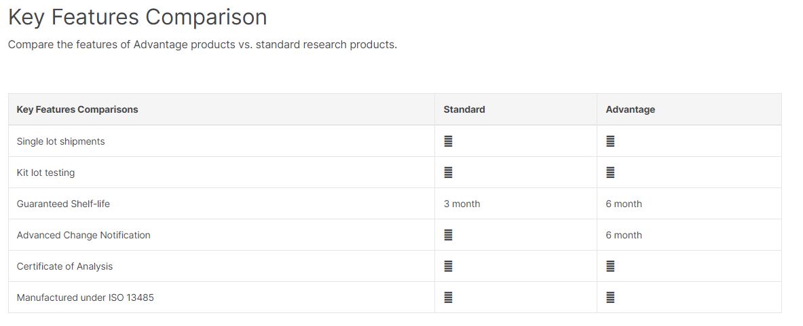Image resolution: width=803 pixels, height=326 pixels.
Task: Select the Guaranteed Shelf-life row label
Action: (63, 204)
